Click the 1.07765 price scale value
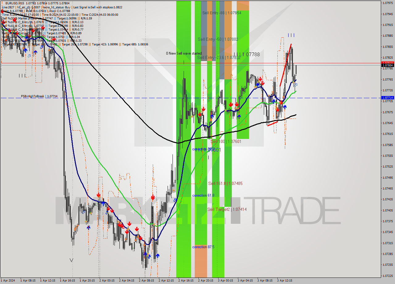This screenshot has height=284, width=395. [388, 79]
